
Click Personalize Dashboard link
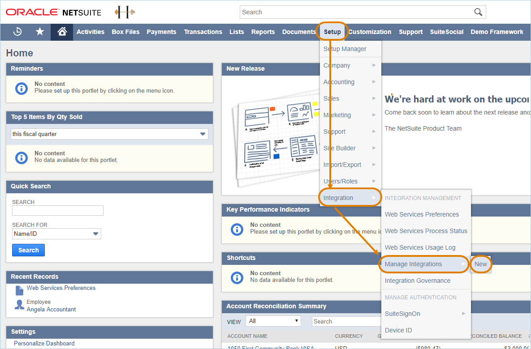pyautogui.click(x=44, y=343)
